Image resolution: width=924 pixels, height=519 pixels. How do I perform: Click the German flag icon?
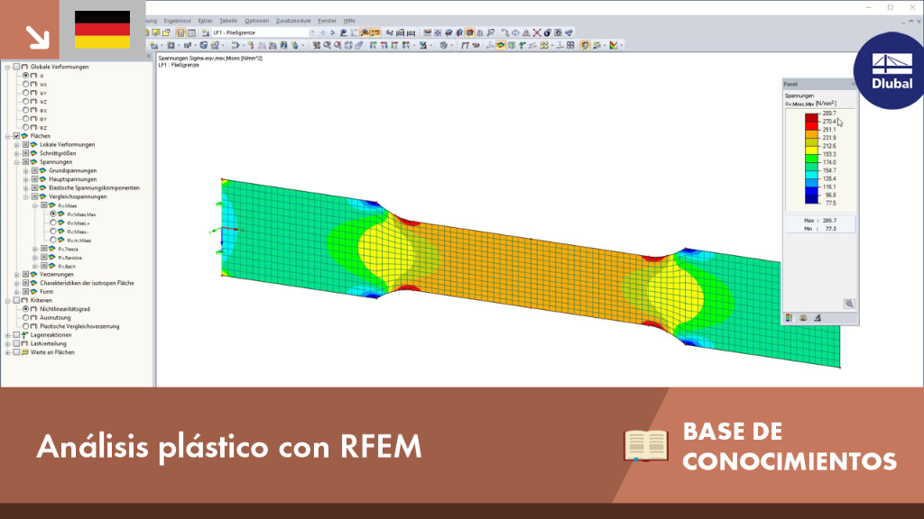(x=103, y=30)
